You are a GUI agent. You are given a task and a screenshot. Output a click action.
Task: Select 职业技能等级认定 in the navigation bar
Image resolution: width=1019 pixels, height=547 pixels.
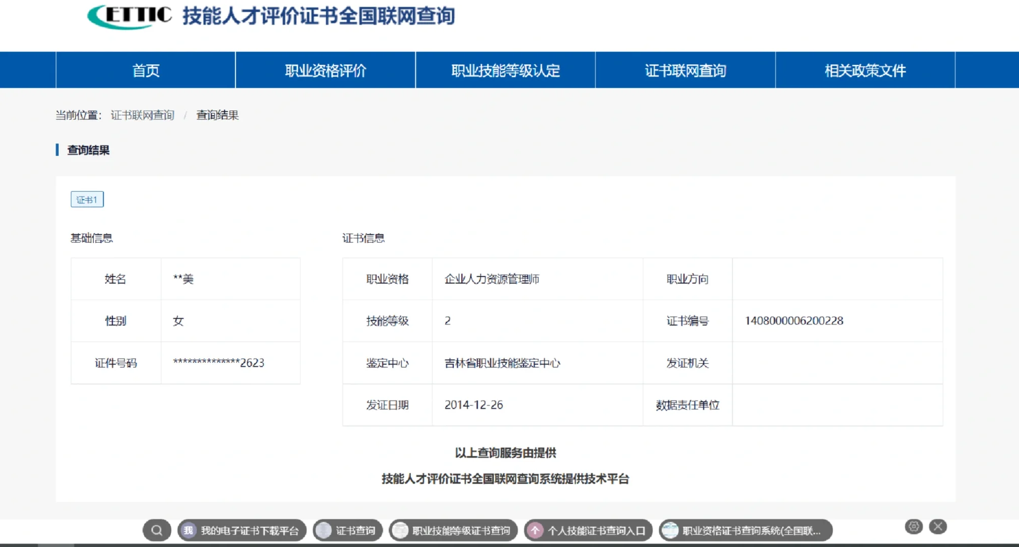click(505, 70)
